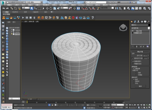Image resolution: width=152 pixels, height=110 pixels.
Task: Toggle Separate by Smoothing Groups checkbox
Action: coord(137,75)
